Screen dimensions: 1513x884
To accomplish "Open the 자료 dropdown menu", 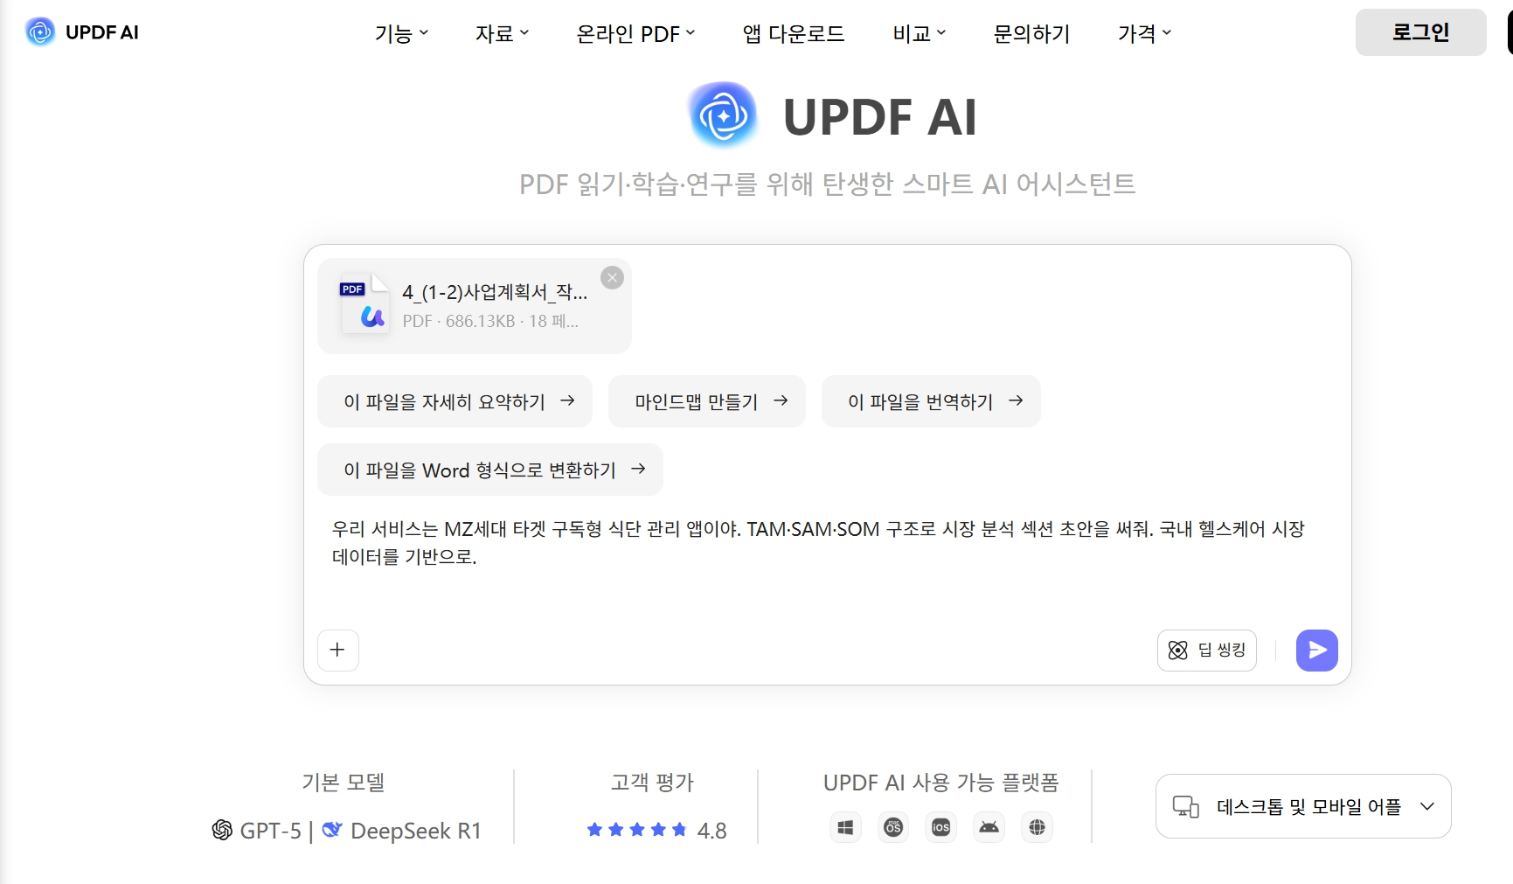I will pos(502,33).
